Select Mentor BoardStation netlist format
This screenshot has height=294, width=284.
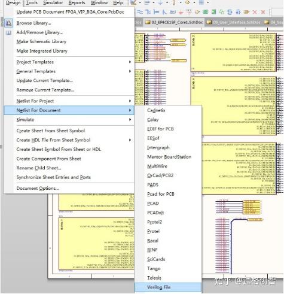[x=168, y=157]
